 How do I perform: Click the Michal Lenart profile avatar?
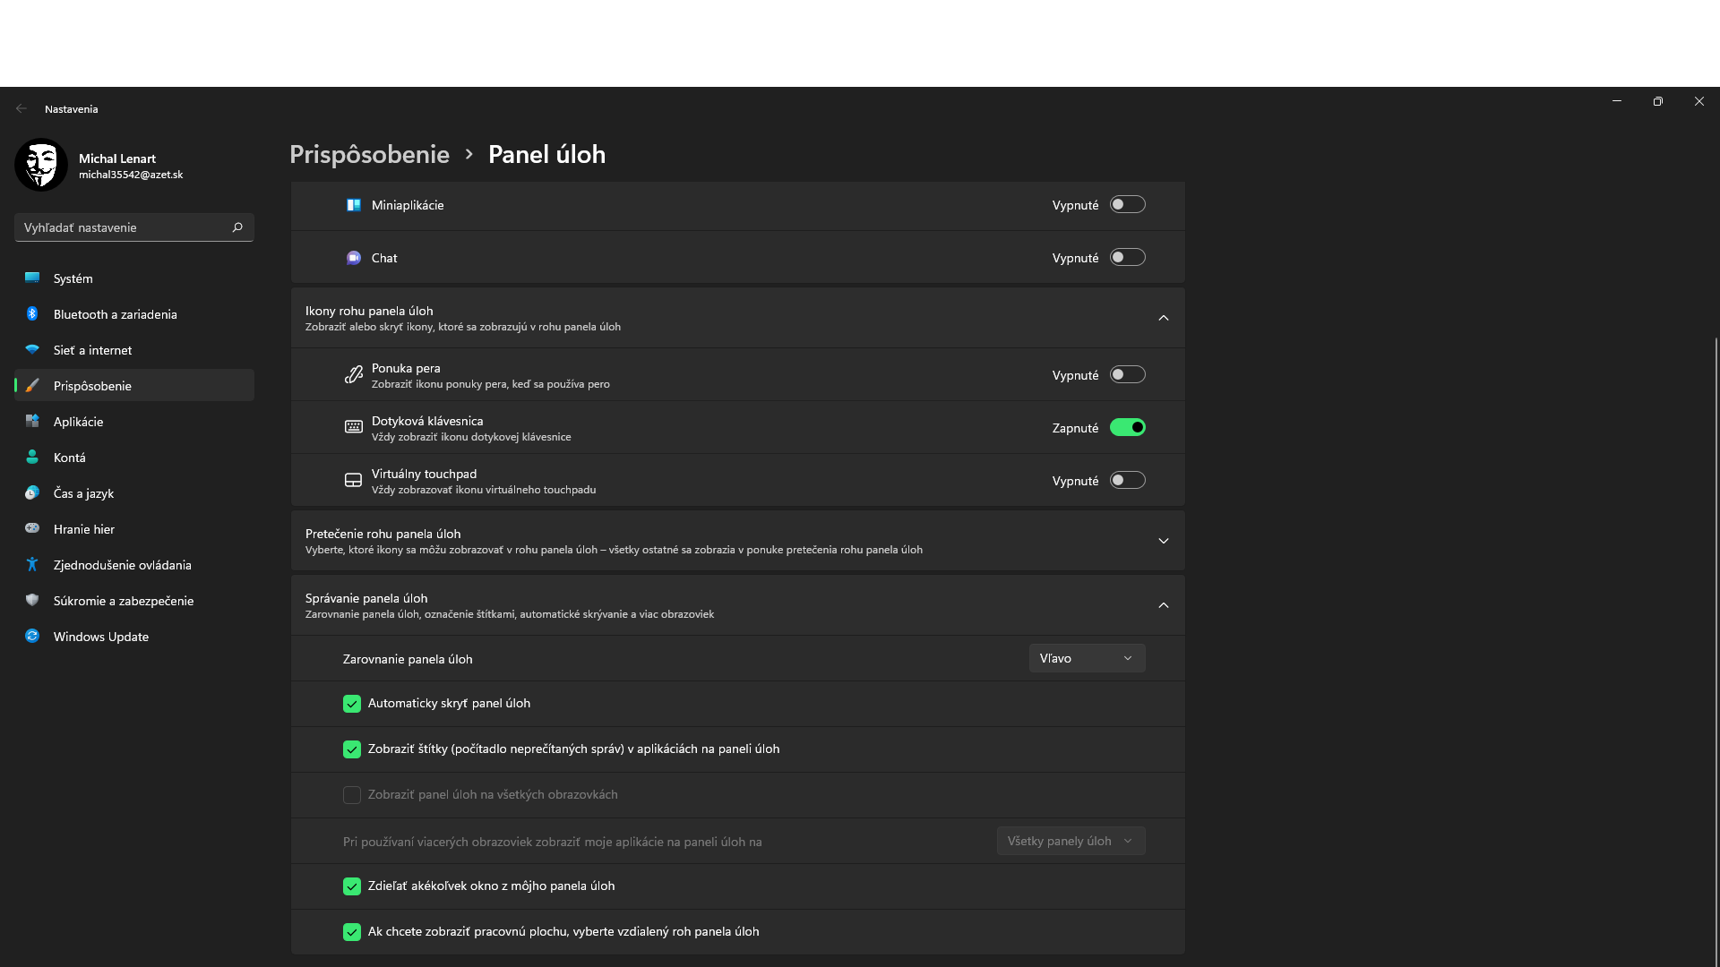pos(41,165)
